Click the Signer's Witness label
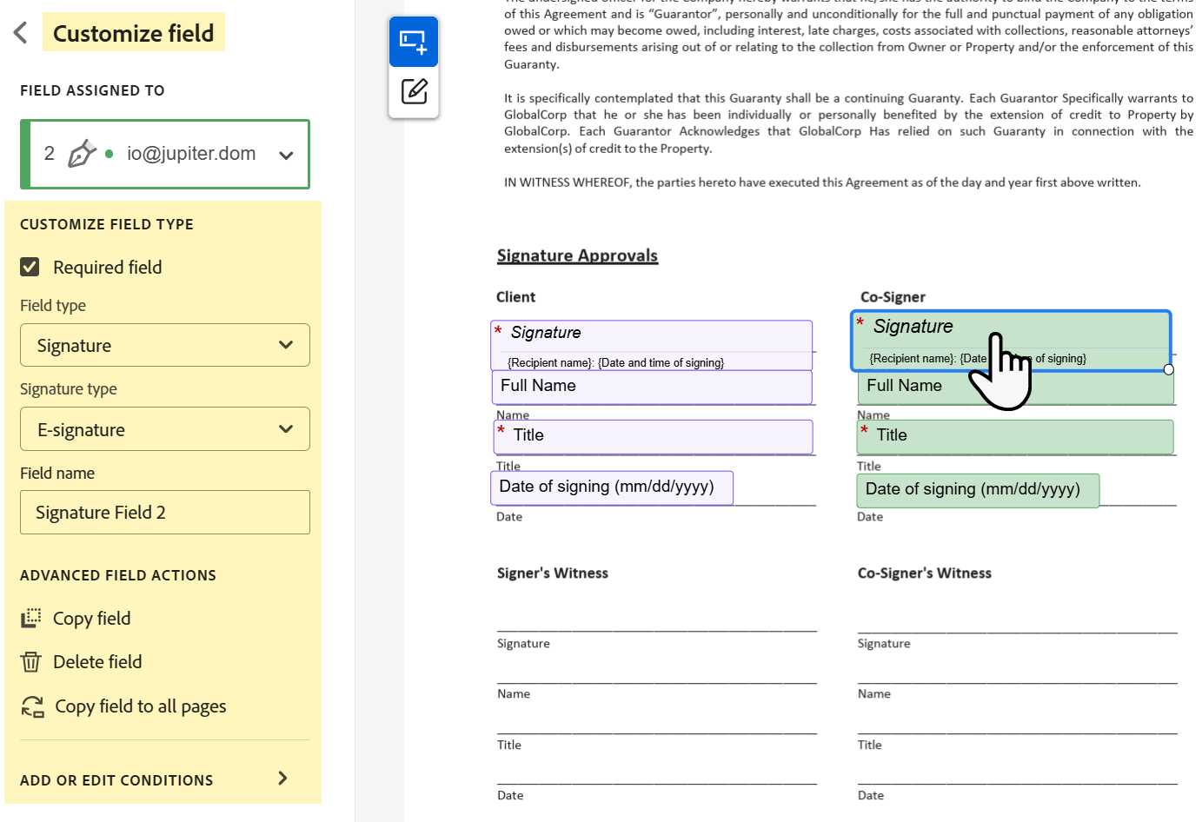 click(x=553, y=573)
